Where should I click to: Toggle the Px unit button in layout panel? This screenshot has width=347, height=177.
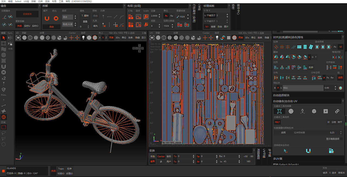(166, 16)
